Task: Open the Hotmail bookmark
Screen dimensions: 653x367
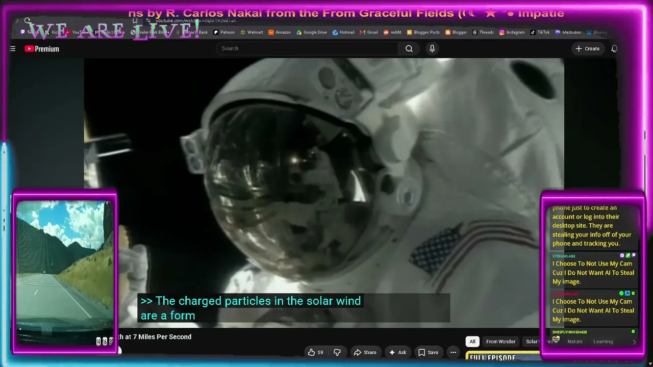Action: tap(343, 32)
